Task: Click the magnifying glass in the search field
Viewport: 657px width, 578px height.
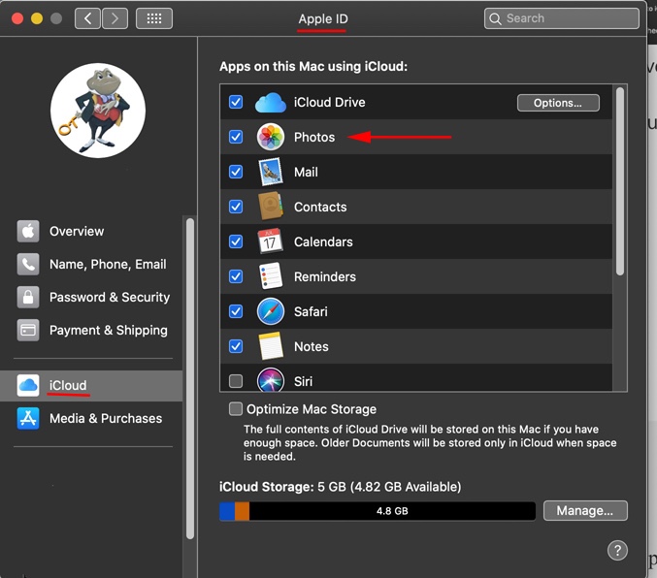Action: coord(495,18)
